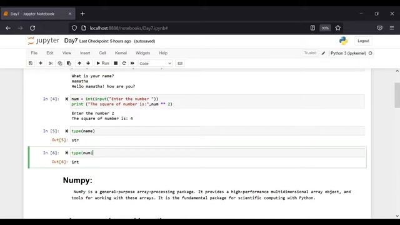The height and width of the screenshot is (225, 400).
Task: Click the kernel idle circle indicator
Action: (371, 53)
